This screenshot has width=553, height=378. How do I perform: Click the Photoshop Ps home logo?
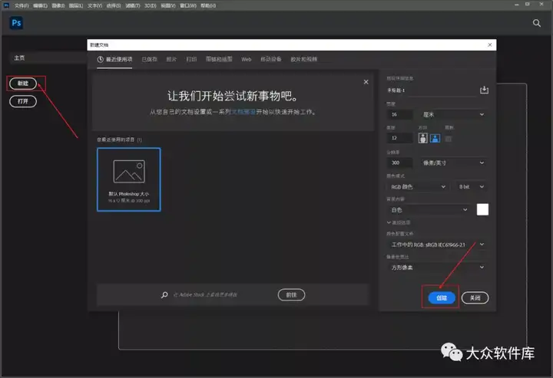16,23
